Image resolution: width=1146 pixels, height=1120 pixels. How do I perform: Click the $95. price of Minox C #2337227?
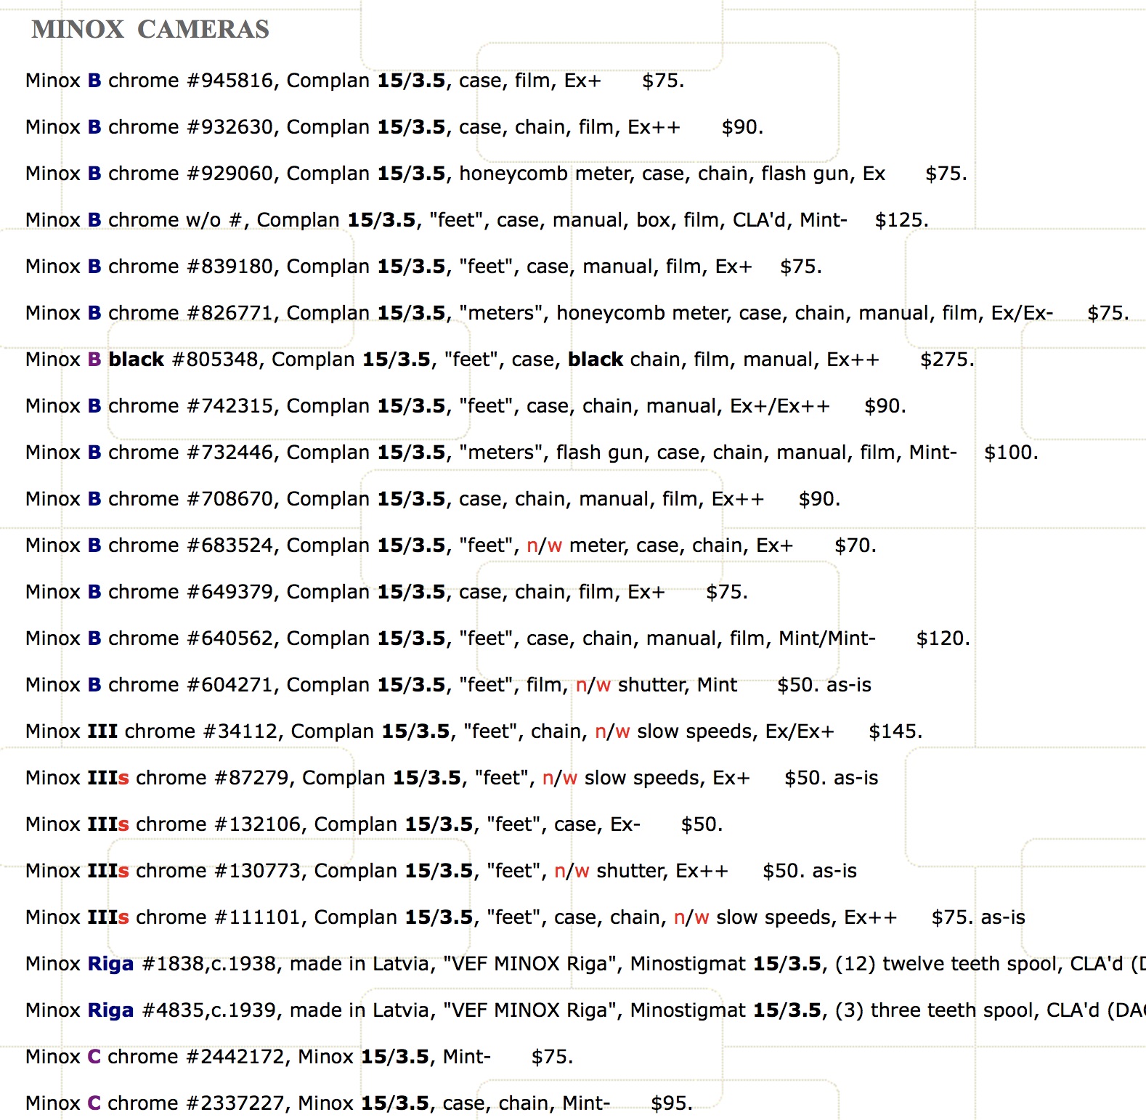[x=671, y=1103]
